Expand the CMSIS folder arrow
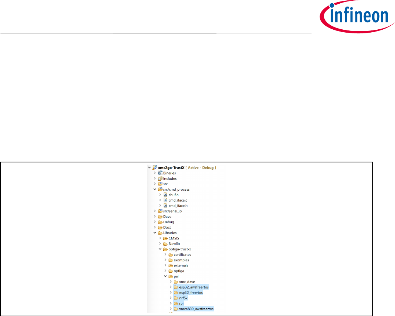This screenshot has height=316, width=395. click(160, 238)
